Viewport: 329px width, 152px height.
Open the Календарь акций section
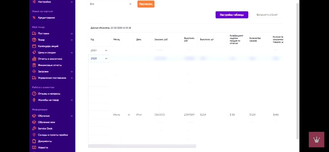48,46
